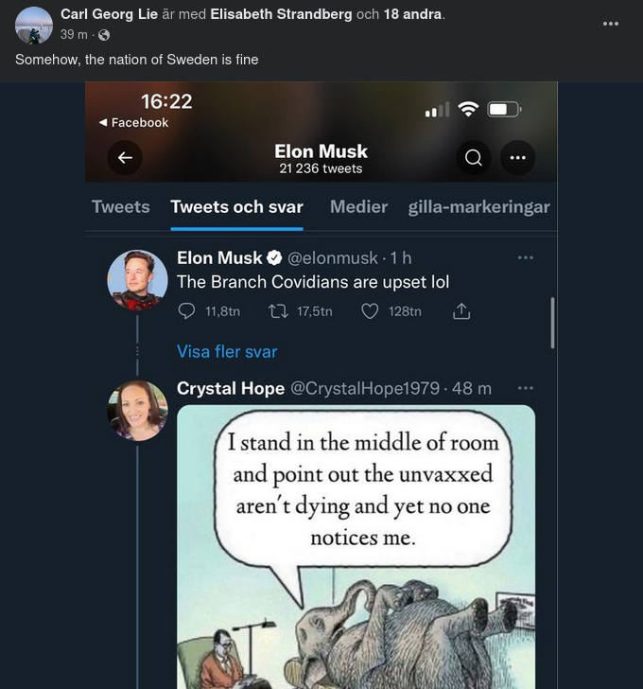
Task: Tap the search magnifier icon
Action: [x=474, y=158]
